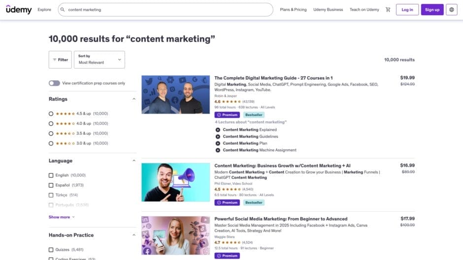Screen dimensions: 463x260
Task: Go to Plans & Pricing
Action: click(293, 9)
